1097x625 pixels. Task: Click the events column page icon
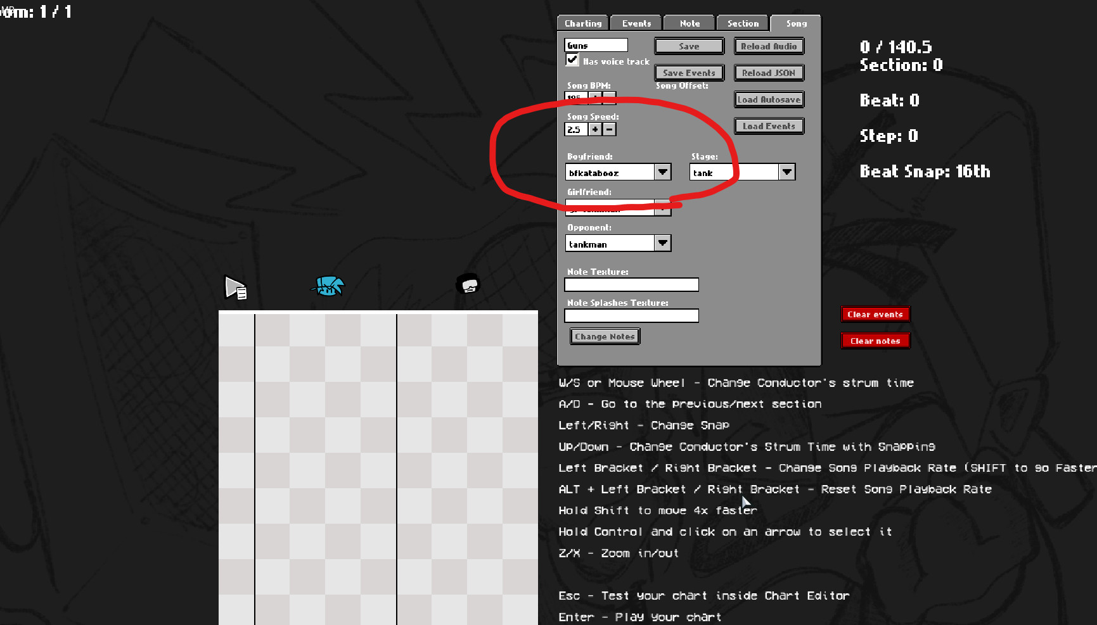pos(236,288)
